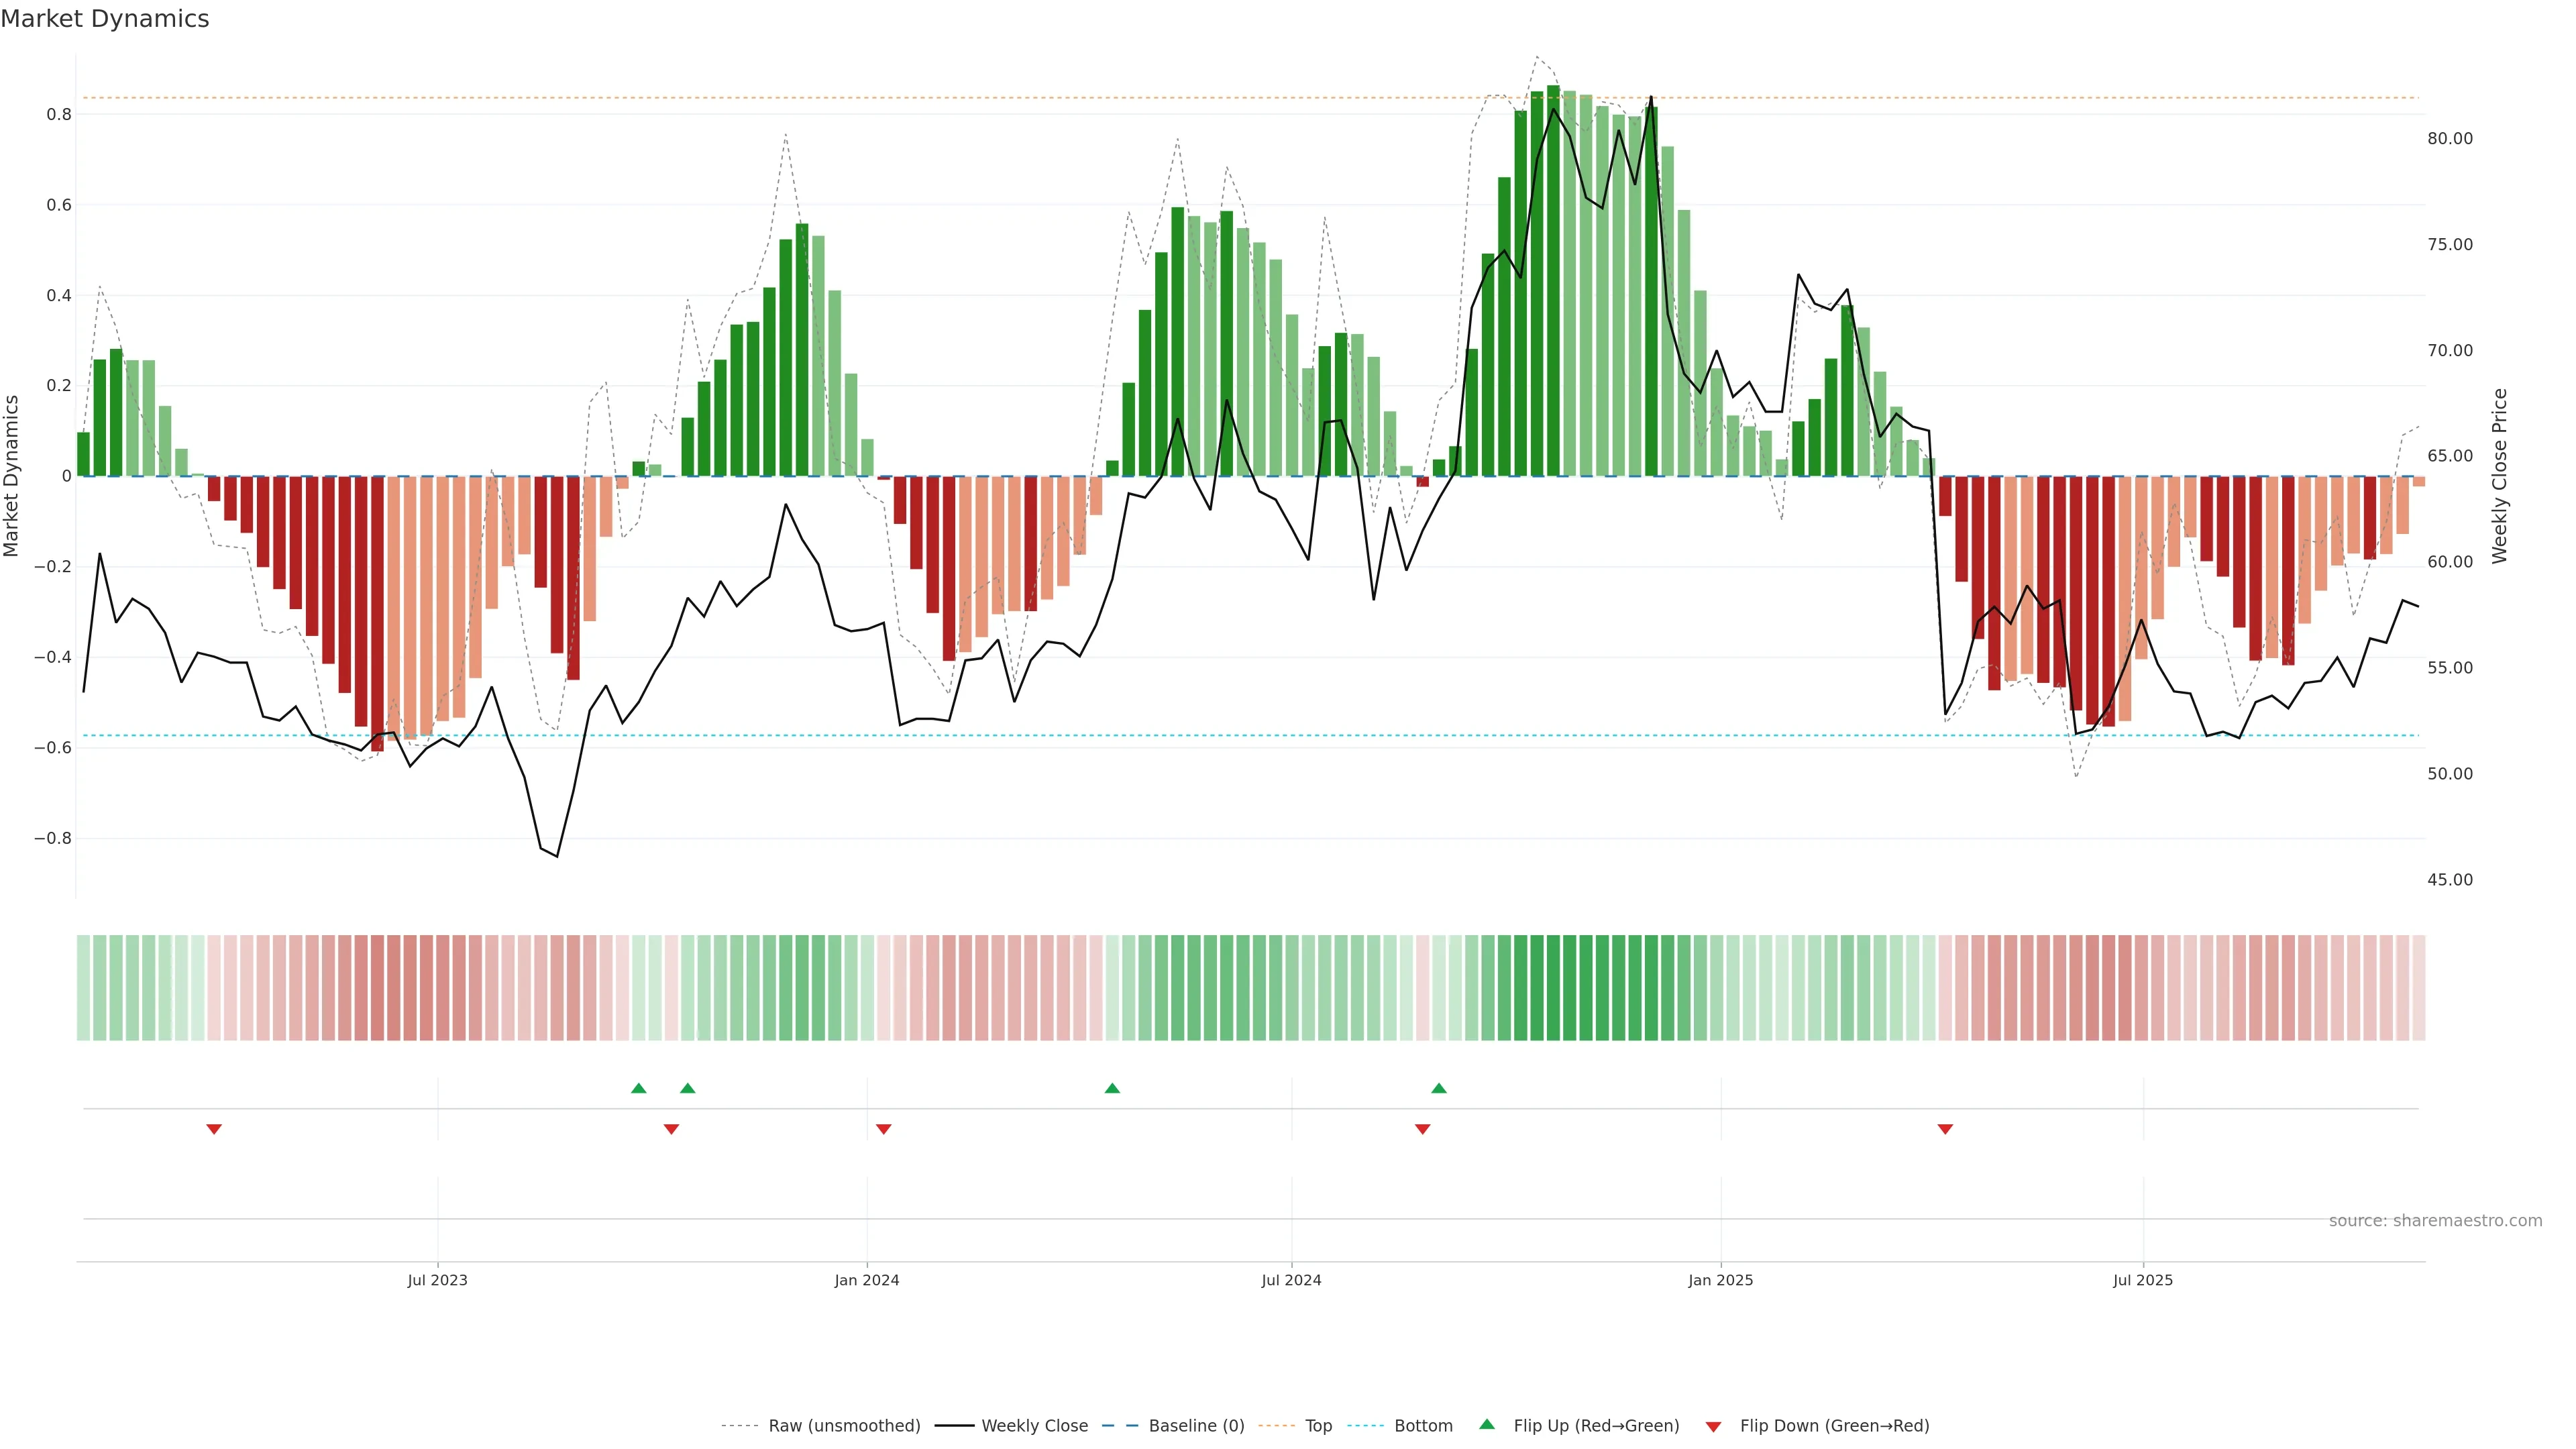Image resolution: width=2576 pixels, height=1449 pixels.
Task: Click the sharemaestro.com source text
Action: click(2435, 1221)
